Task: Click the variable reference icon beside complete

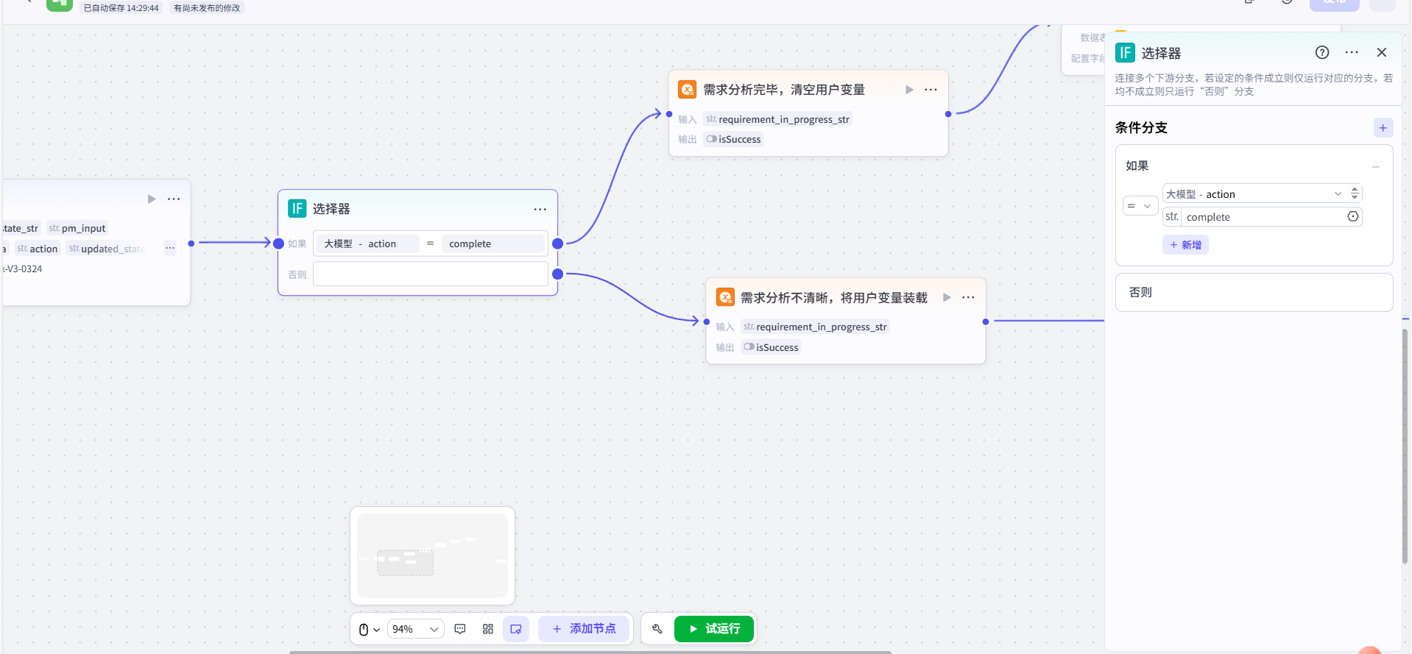Action: point(1352,216)
